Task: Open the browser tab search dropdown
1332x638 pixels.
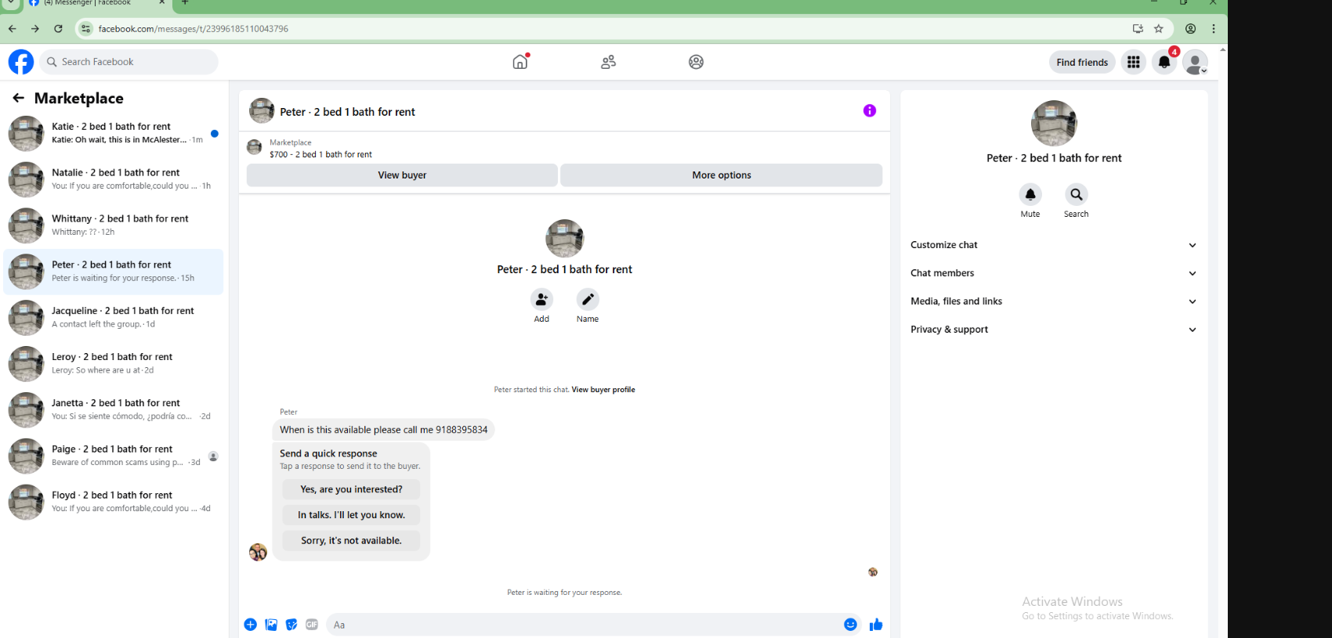Action: click(11, 3)
